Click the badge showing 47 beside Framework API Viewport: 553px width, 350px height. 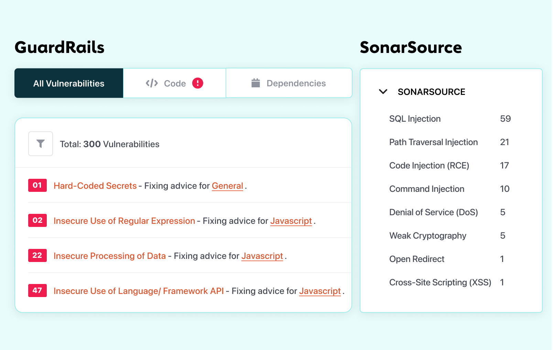[37, 291]
